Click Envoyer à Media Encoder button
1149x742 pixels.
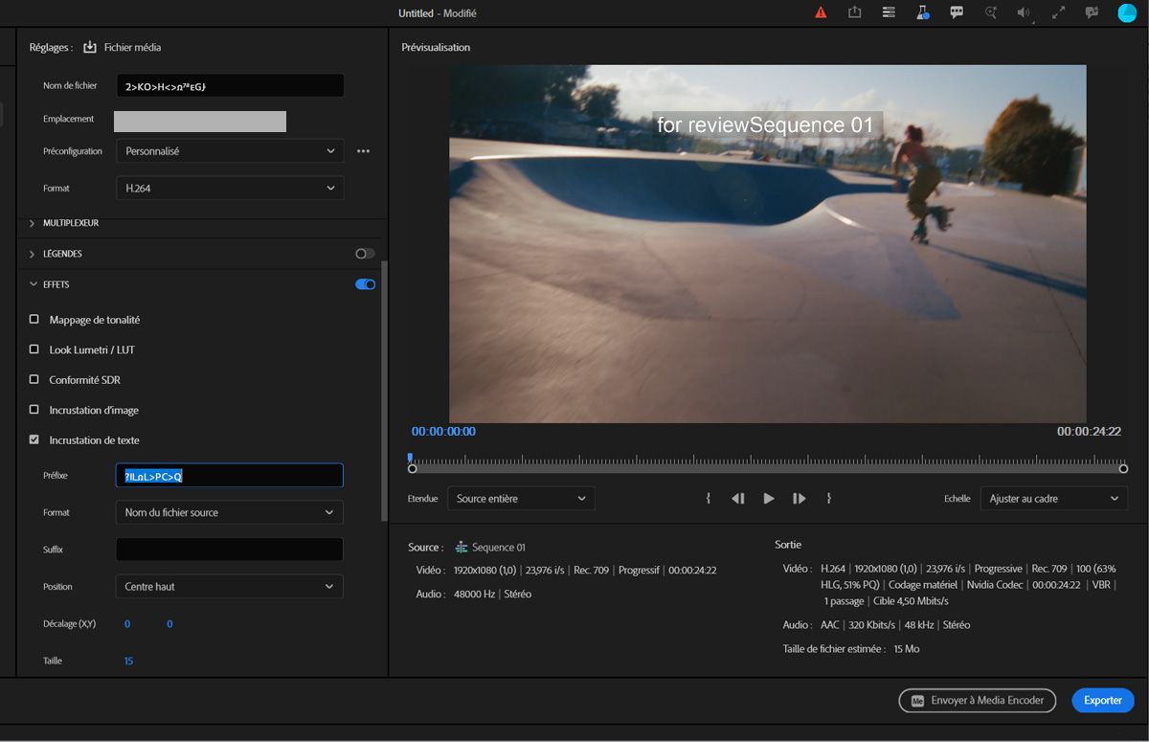(978, 701)
